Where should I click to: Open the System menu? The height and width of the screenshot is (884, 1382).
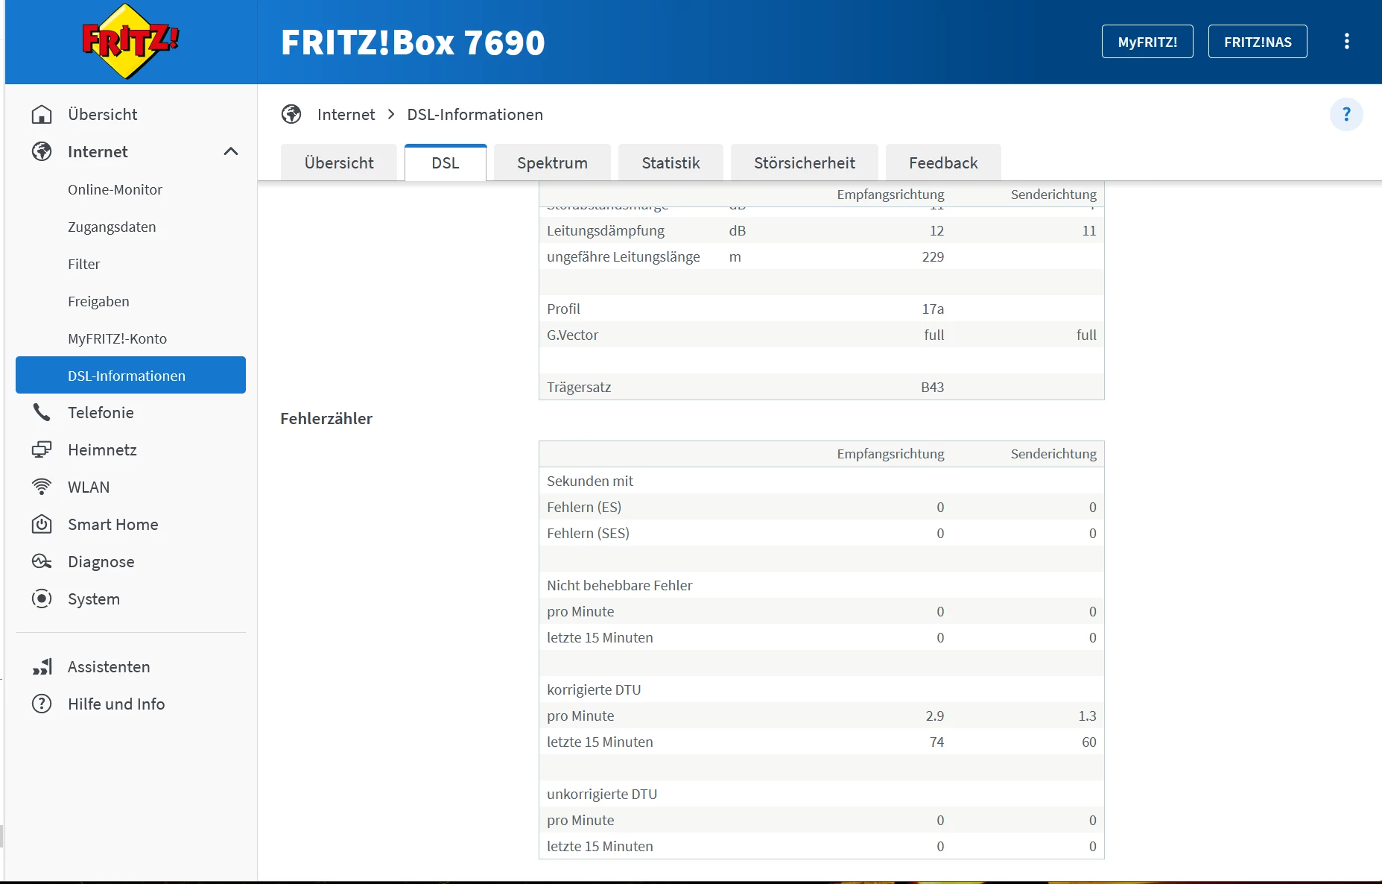(94, 599)
